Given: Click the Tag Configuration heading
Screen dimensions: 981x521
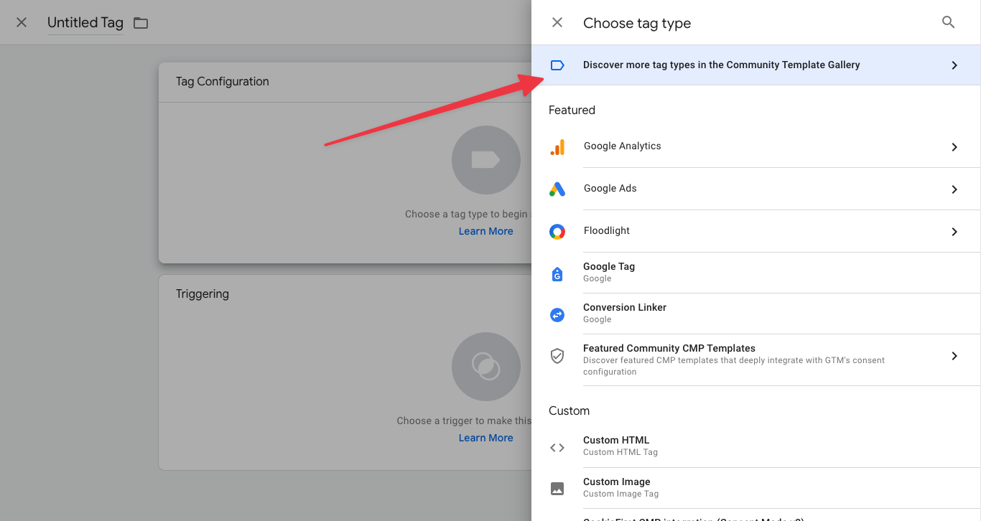Looking at the screenshot, I should tap(223, 82).
